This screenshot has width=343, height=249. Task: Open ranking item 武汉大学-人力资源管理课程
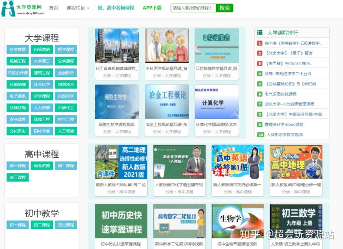click(x=290, y=104)
